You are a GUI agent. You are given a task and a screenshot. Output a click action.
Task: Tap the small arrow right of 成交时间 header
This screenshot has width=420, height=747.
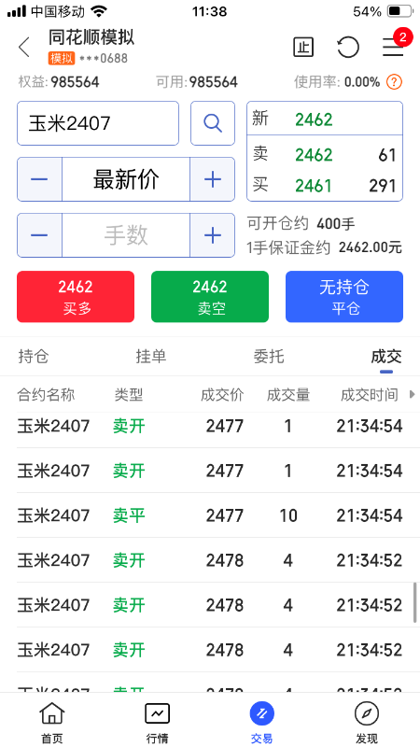pyautogui.click(x=413, y=394)
